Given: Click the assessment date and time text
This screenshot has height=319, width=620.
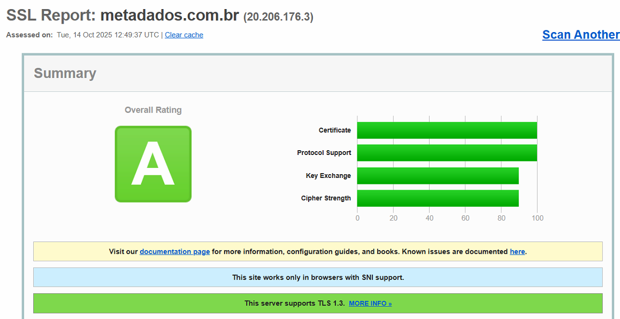Looking at the screenshot, I should click(x=108, y=35).
